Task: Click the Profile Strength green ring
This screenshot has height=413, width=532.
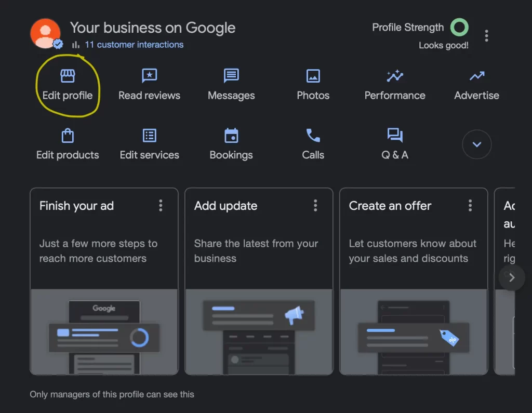Action: [459, 27]
